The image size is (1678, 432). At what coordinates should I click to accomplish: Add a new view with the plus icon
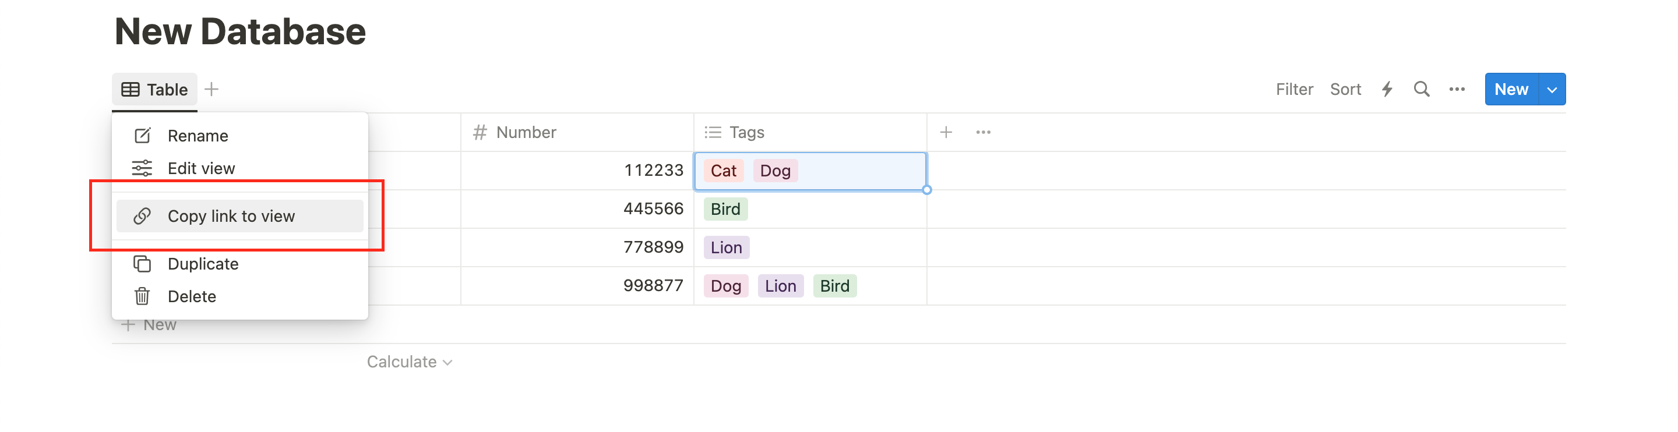click(211, 89)
